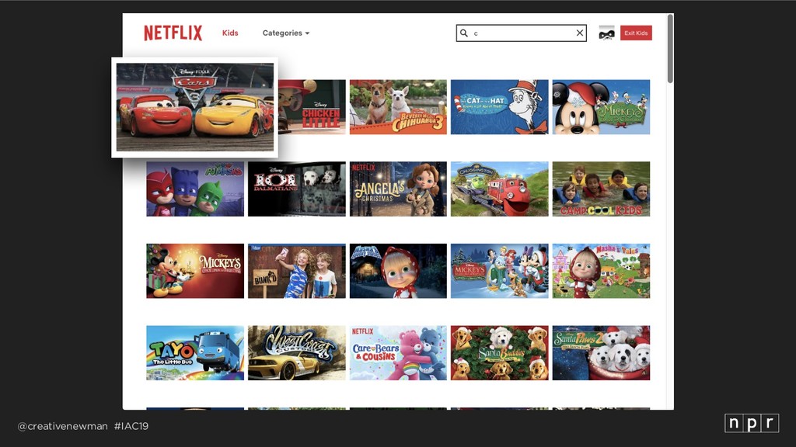Click the search magnifier icon
This screenshot has width=796, height=447.
click(464, 33)
